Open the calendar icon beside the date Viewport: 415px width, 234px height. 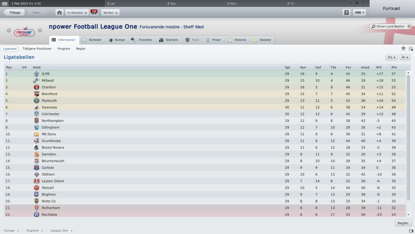4,3
